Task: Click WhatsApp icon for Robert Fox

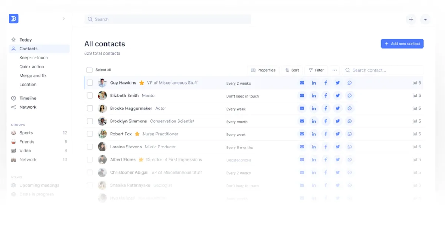Action: [x=349, y=134]
